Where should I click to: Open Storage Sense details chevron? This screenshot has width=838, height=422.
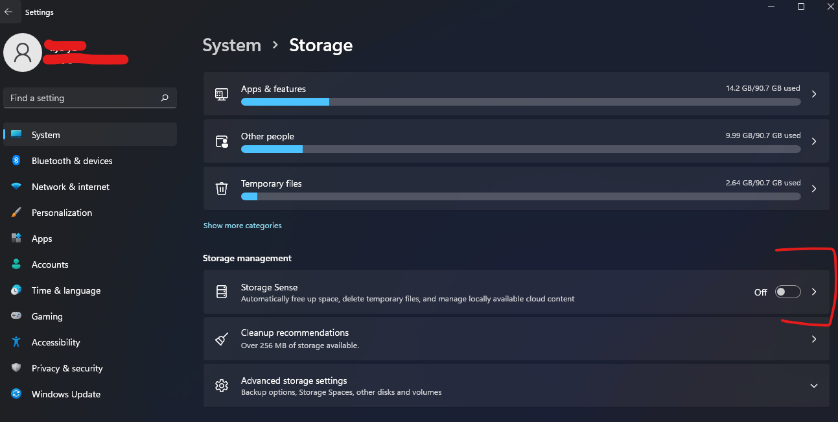coord(814,292)
